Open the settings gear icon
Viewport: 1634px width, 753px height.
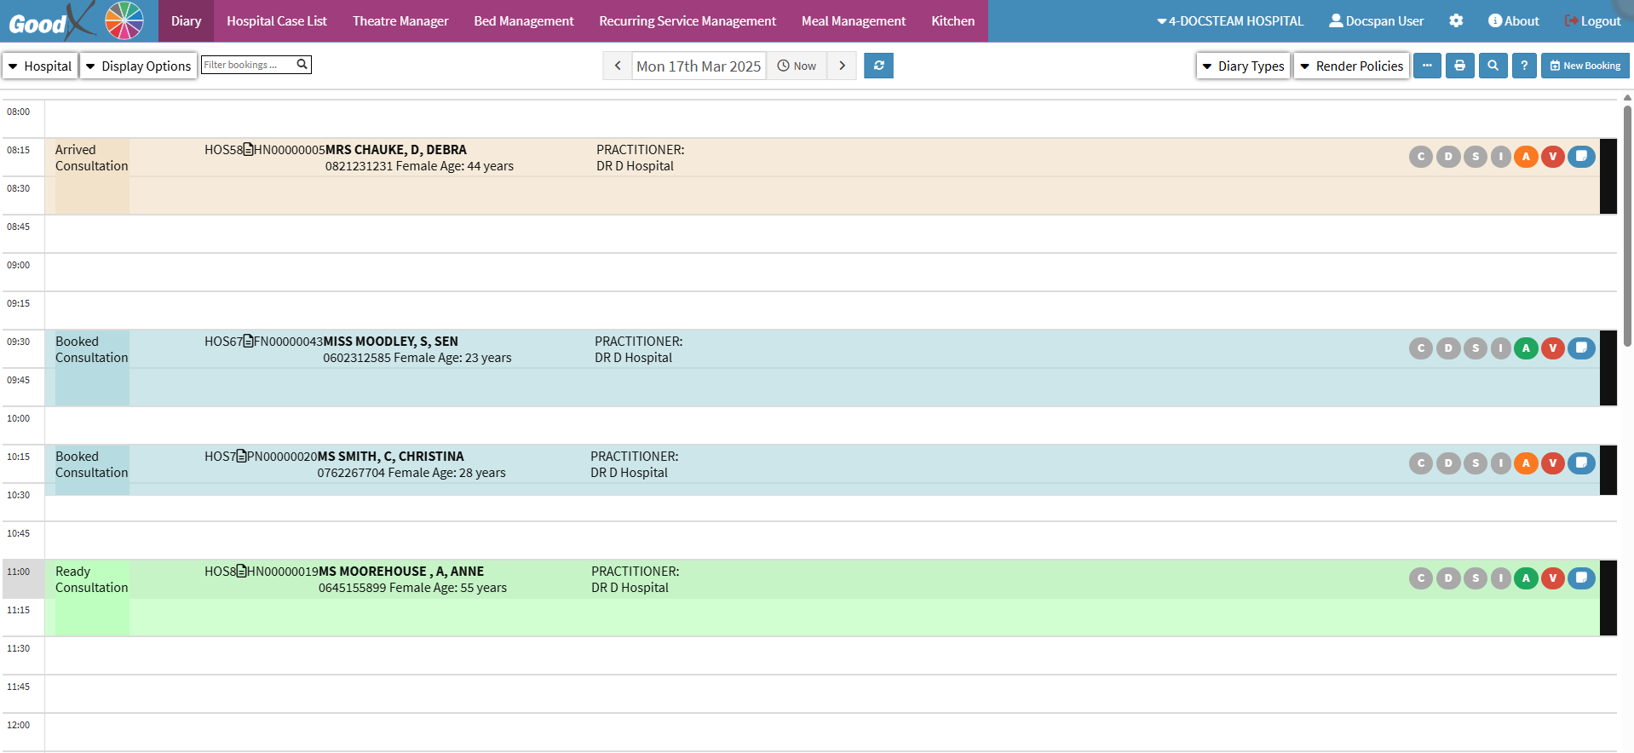click(x=1456, y=21)
